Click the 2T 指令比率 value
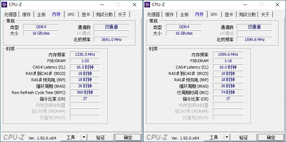Viewport: 286px width, 142px height. tap(85, 99)
